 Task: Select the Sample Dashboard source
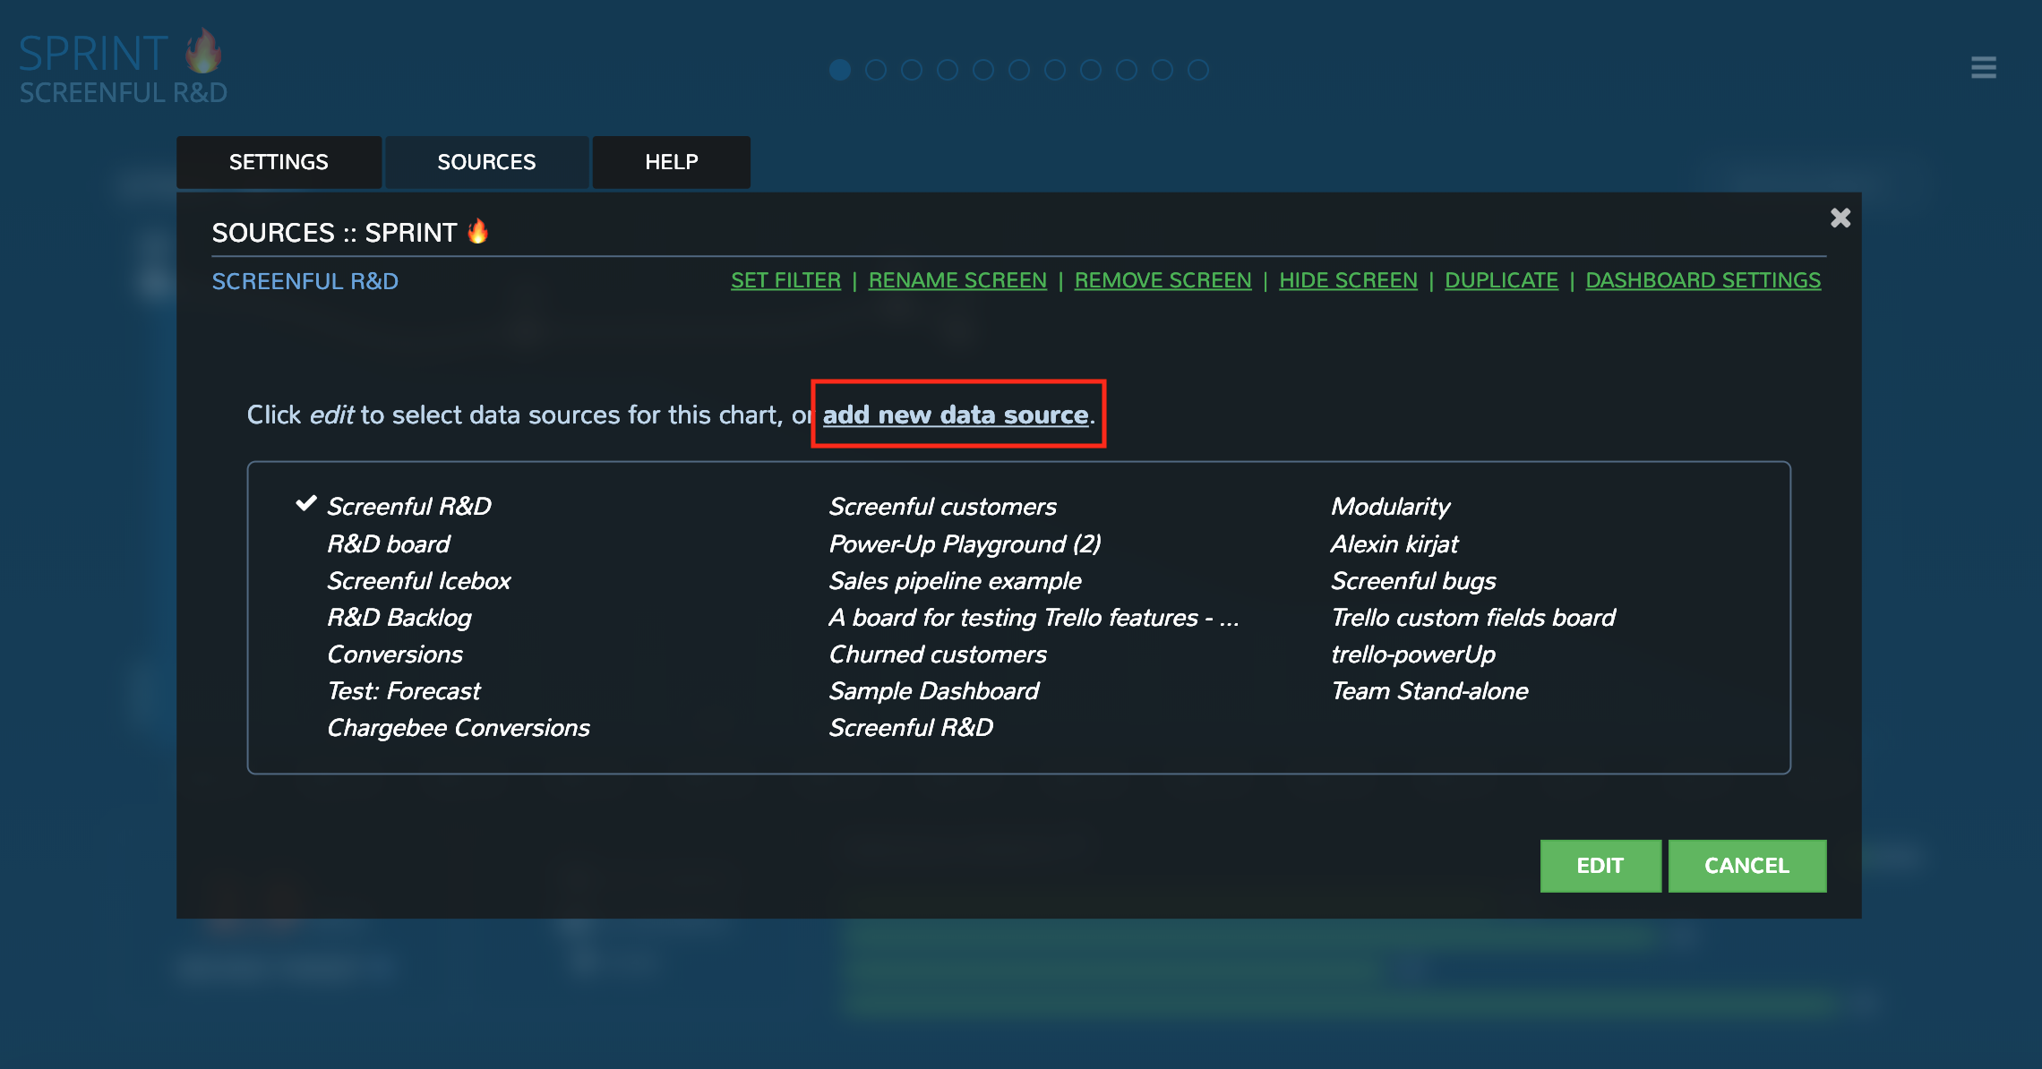933,690
